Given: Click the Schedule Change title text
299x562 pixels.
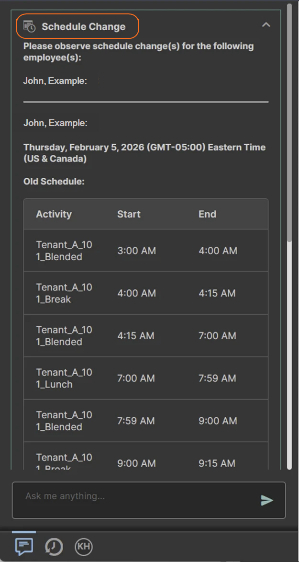Looking at the screenshot, I should (83, 27).
